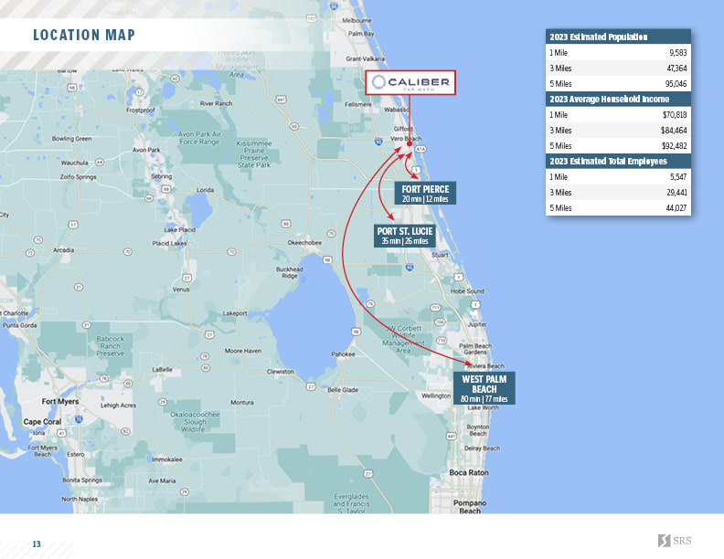Viewport: 724px width, 559px height.
Task: Click the SRS logo in the footer
Action: tap(675, 540)
